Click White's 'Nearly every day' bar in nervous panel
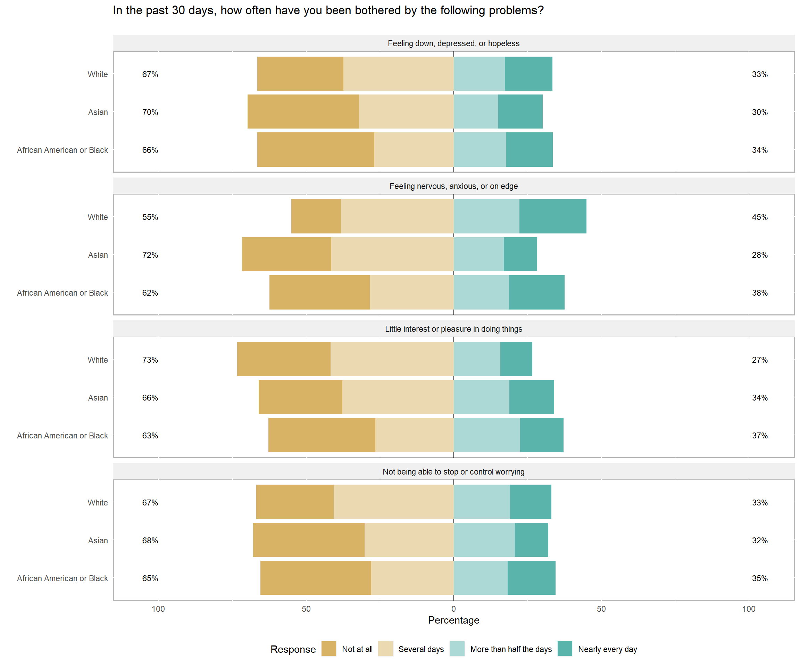800x667 pixels. tap(552, 216)
